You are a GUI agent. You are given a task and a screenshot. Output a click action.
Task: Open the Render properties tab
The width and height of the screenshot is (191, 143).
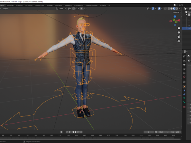[184, 61]
